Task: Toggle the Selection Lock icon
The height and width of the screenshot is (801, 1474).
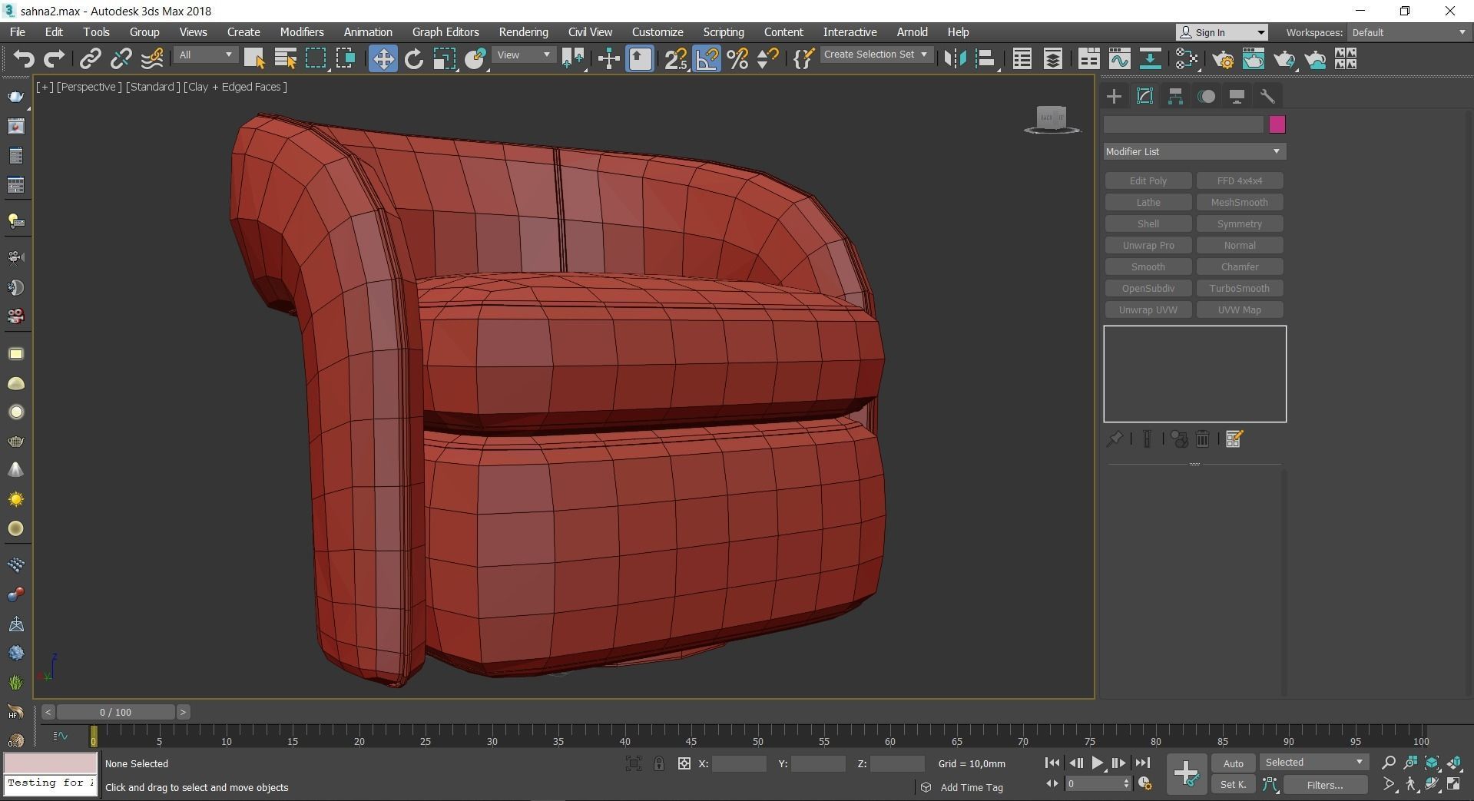Action: 658,763
